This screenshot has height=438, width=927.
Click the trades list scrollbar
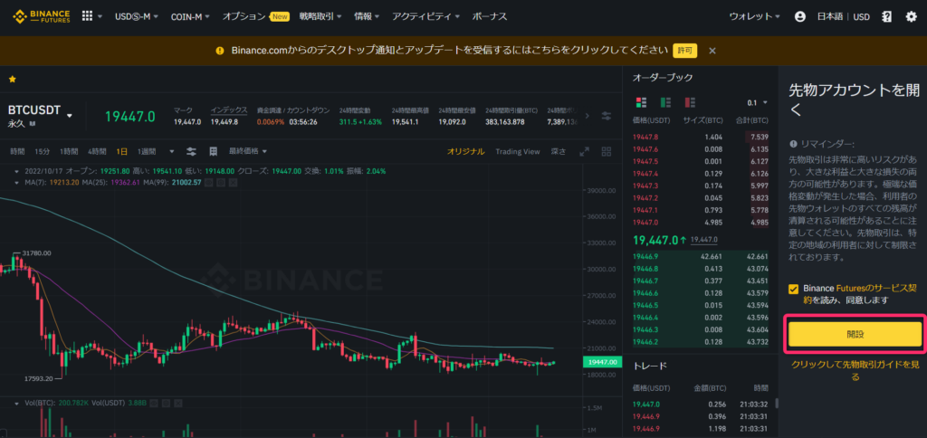[x=776, y=404]
